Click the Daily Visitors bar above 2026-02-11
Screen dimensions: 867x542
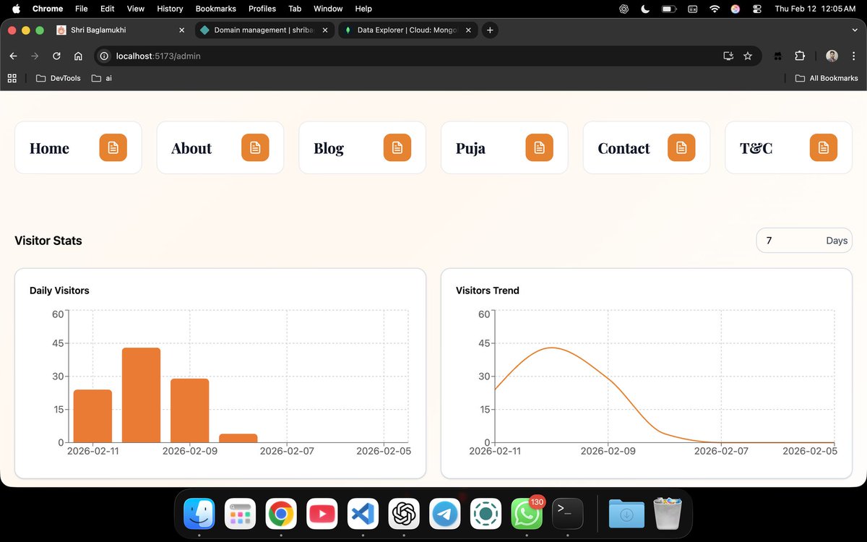point(92,416)
